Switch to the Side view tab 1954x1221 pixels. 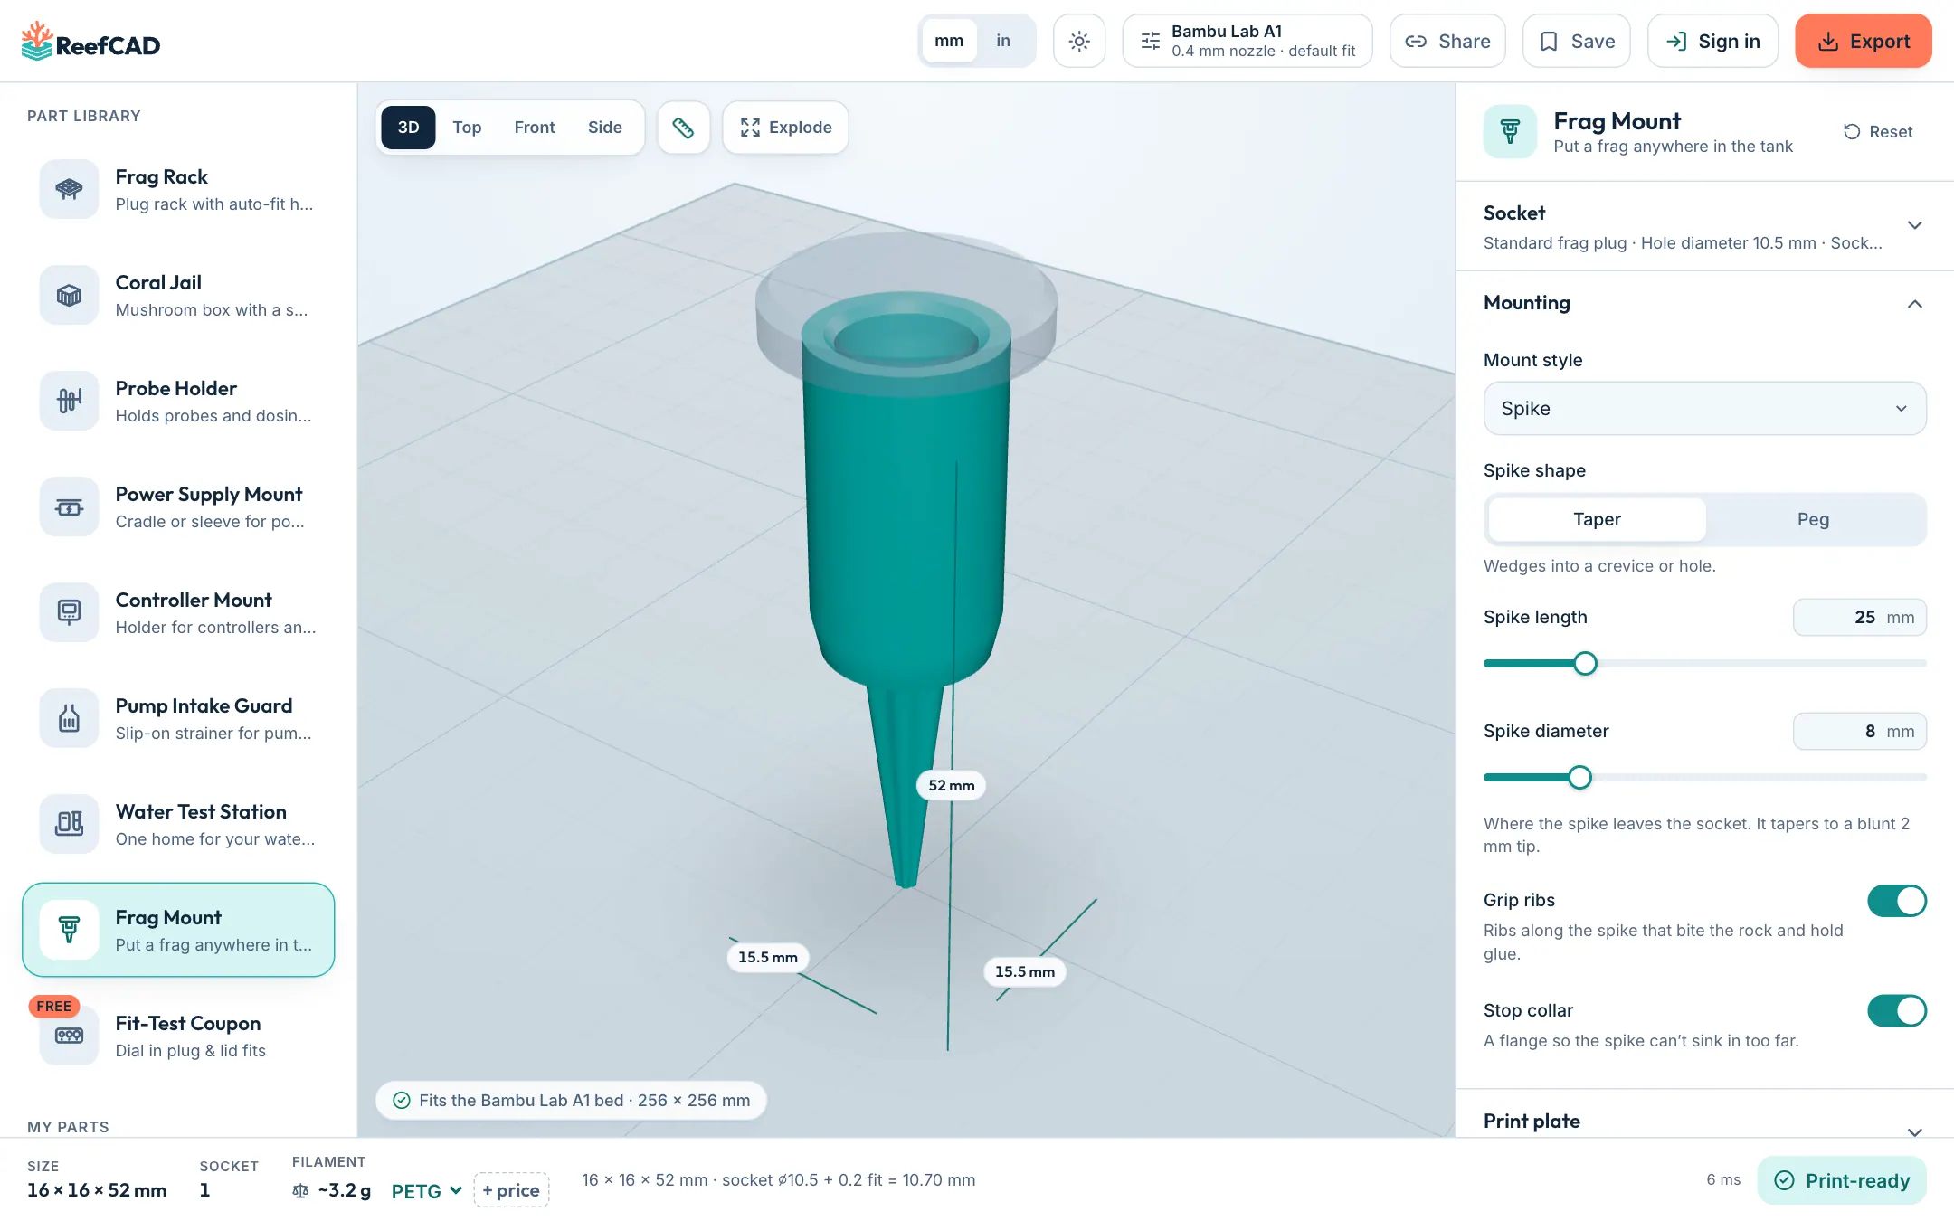coord(604,128)
